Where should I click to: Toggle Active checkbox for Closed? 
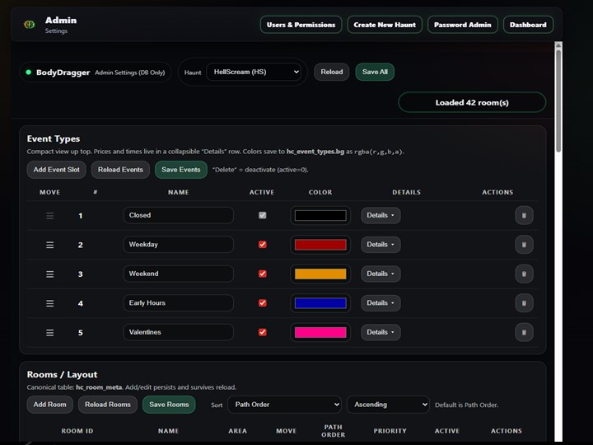point(262,215)
